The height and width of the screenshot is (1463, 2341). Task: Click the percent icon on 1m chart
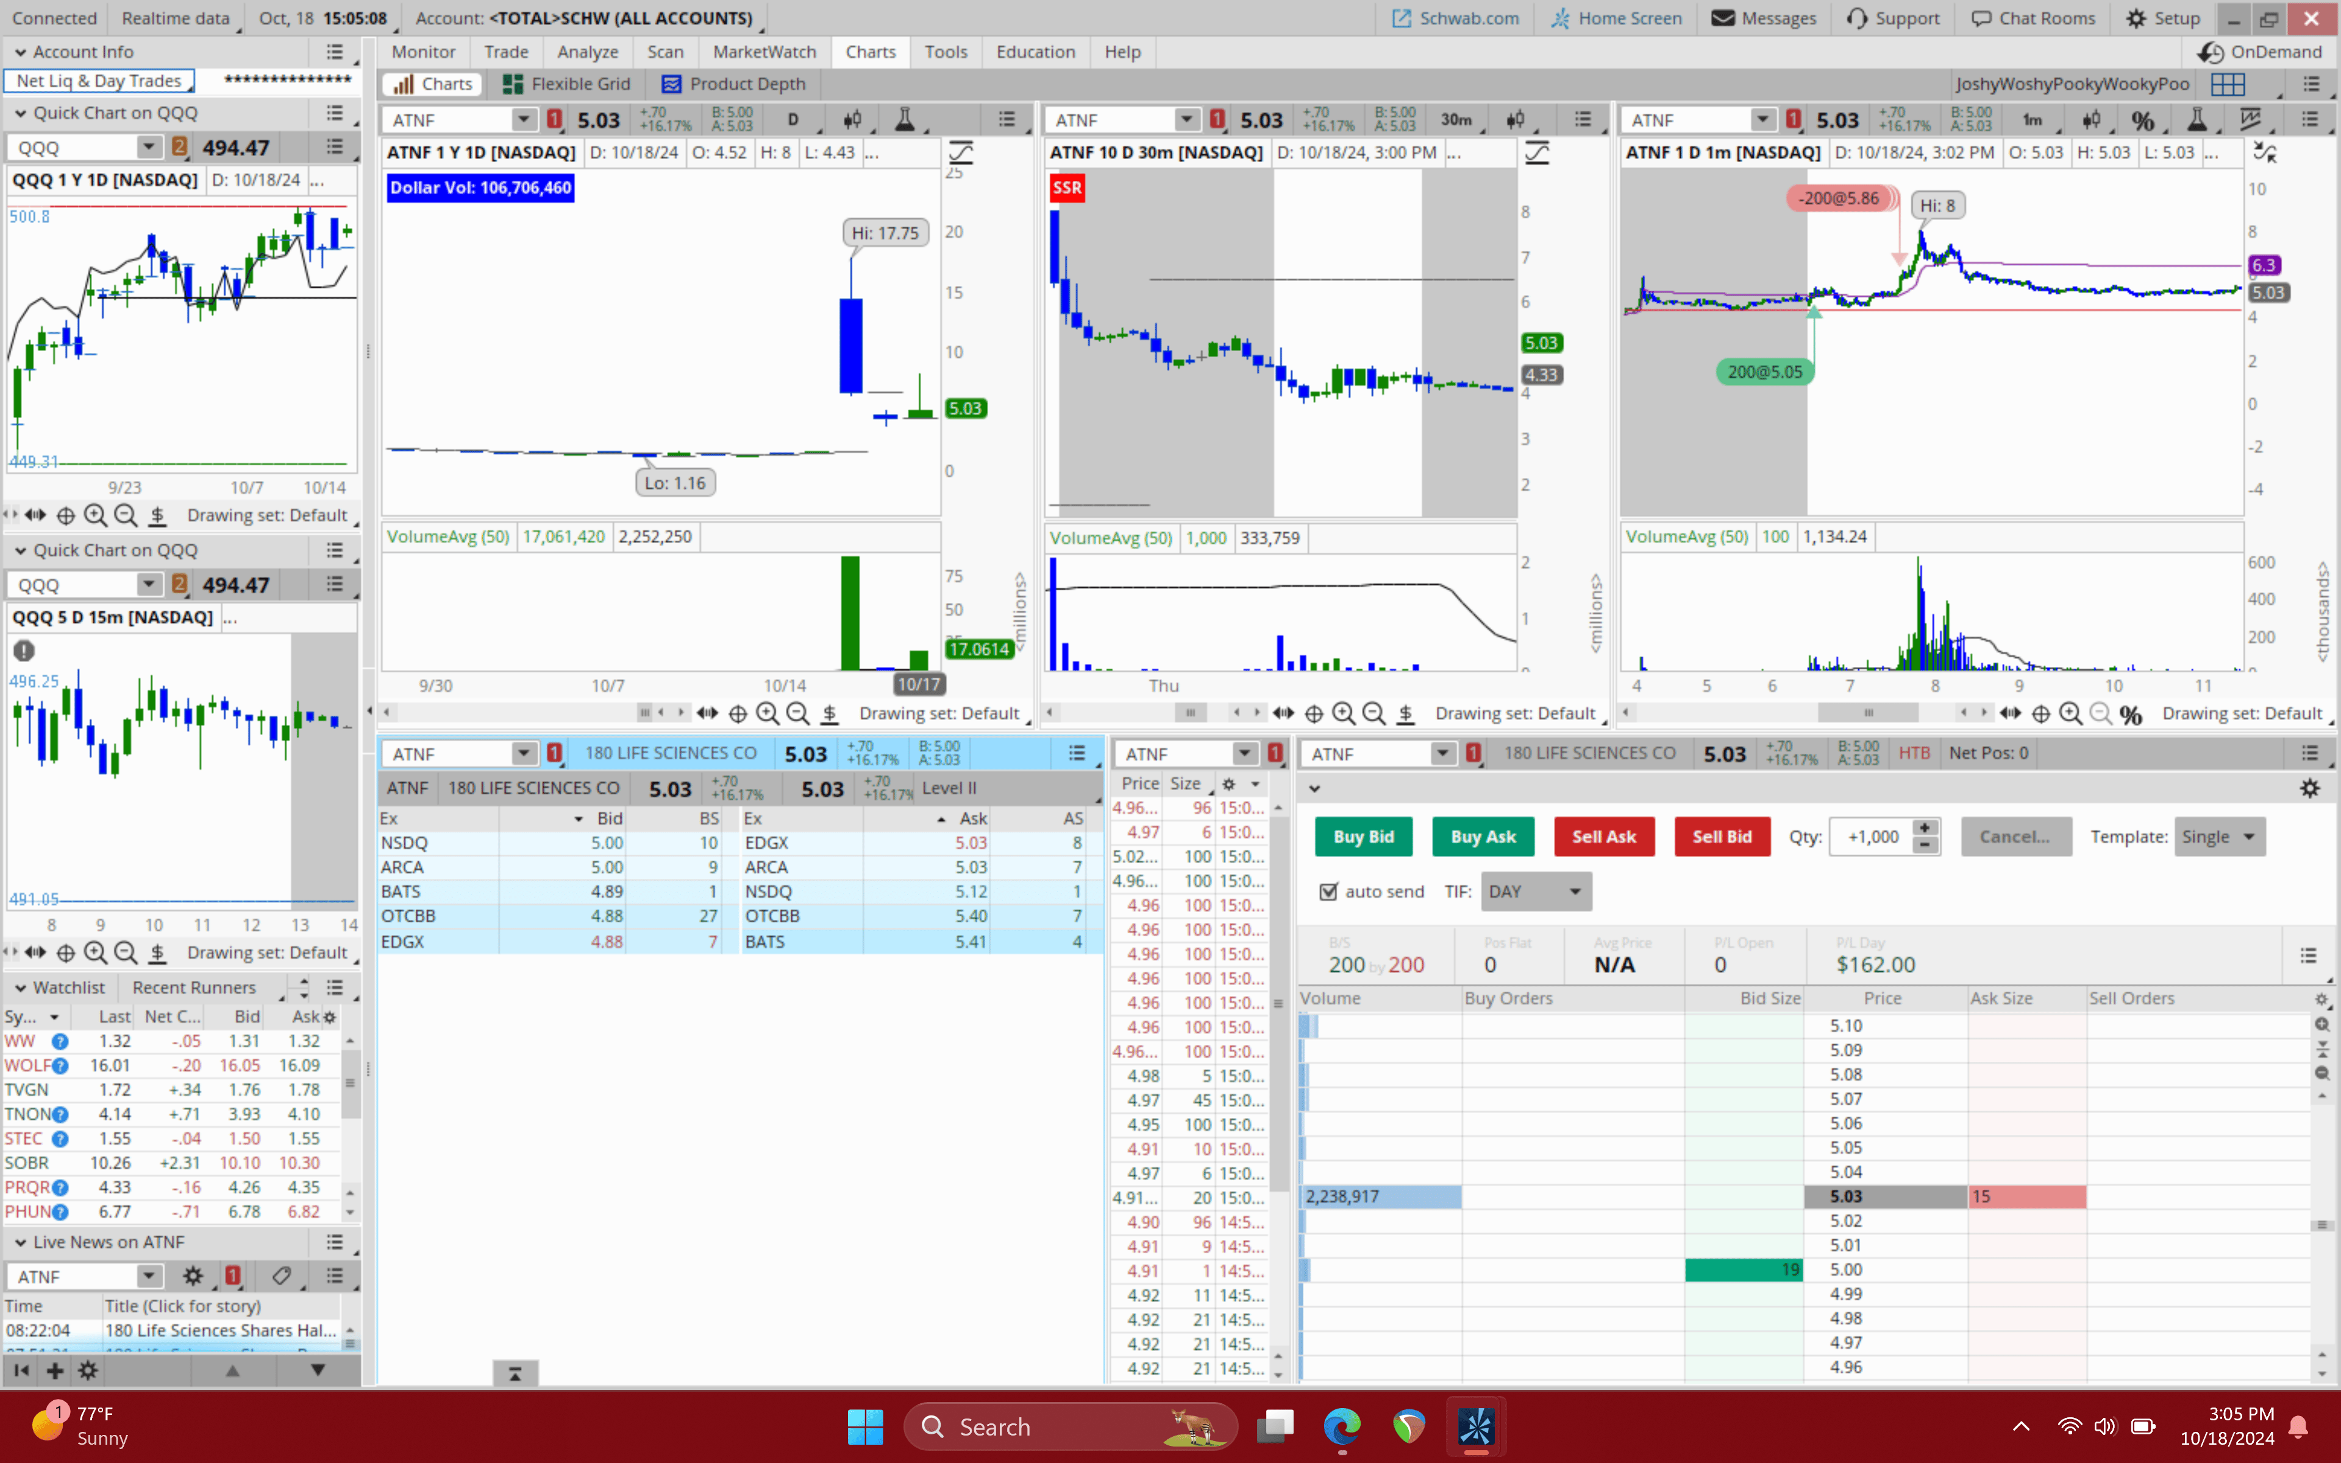tap(2143, 120)
